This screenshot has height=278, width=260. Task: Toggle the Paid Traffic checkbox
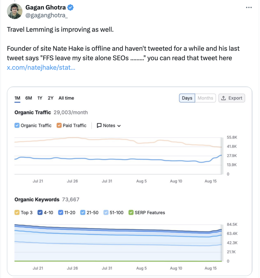(59, 125)
